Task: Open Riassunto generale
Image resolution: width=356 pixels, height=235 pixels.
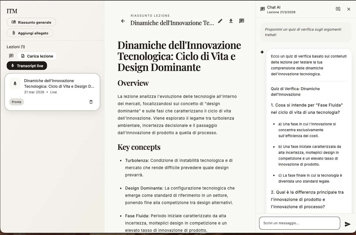Action: pyautogui.click(x=31, y=22)
